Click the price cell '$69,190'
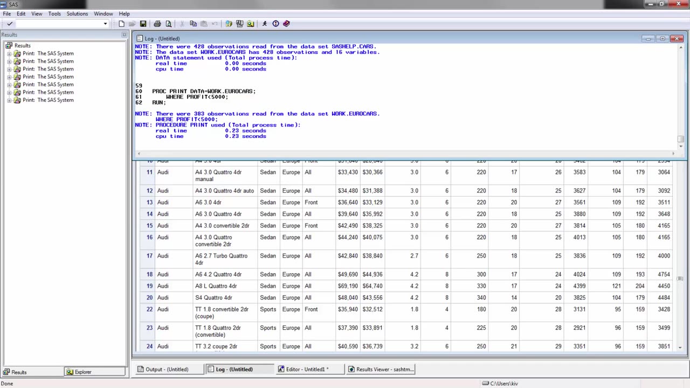The image size is (690, 388). click(x=348, y=286)
